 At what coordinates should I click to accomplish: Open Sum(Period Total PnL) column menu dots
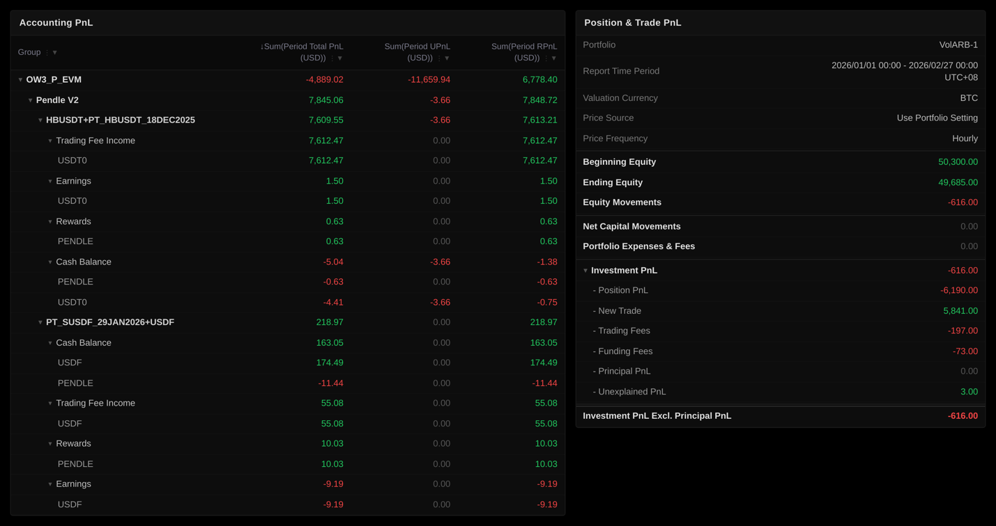pos(332,58)
